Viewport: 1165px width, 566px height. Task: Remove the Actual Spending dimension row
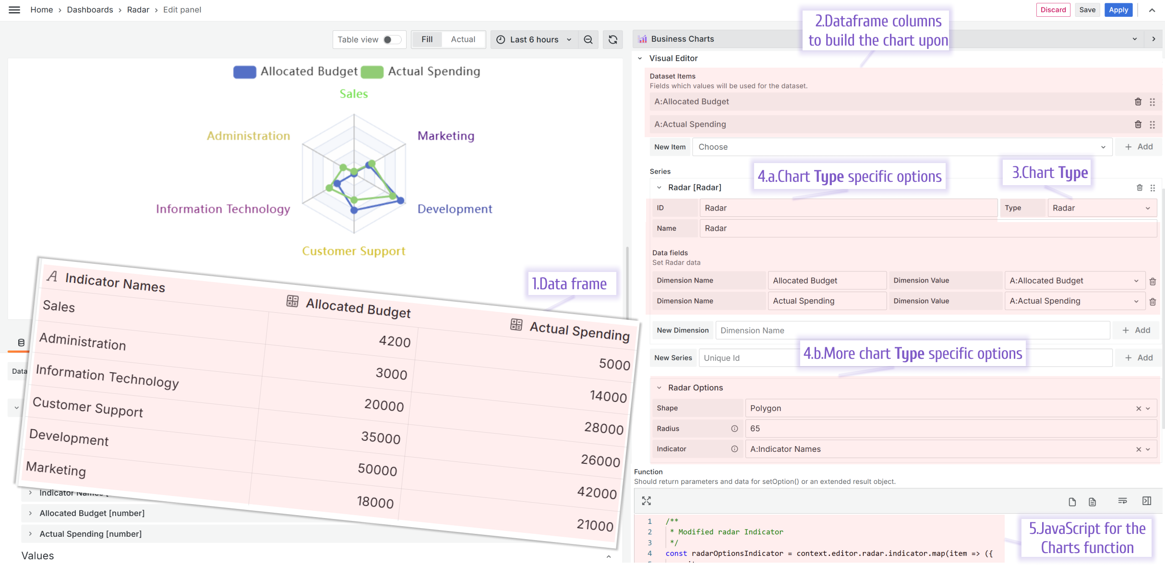click(x=1153, y=301)
